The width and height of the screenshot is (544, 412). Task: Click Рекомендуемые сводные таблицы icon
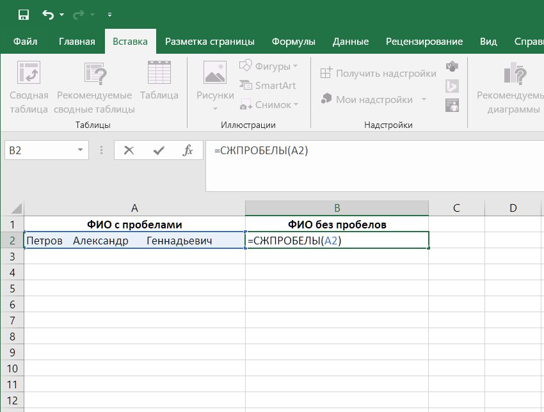[95, 73]
